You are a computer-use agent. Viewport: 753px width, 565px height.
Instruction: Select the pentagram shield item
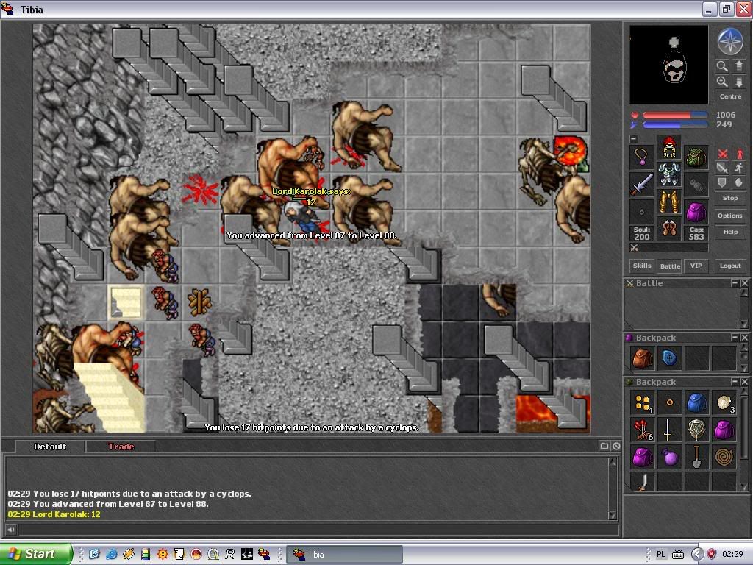coord(697,430)
